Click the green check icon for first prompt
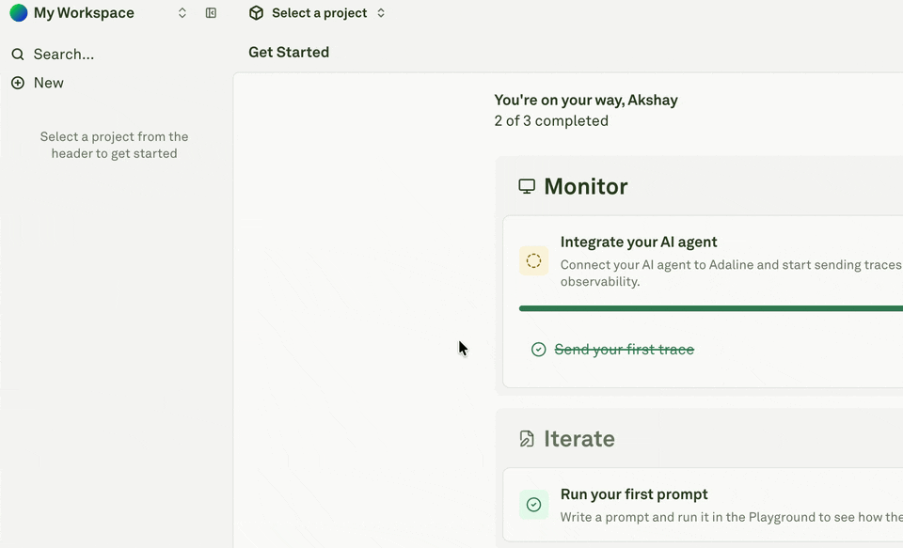 tap(534, 505)
